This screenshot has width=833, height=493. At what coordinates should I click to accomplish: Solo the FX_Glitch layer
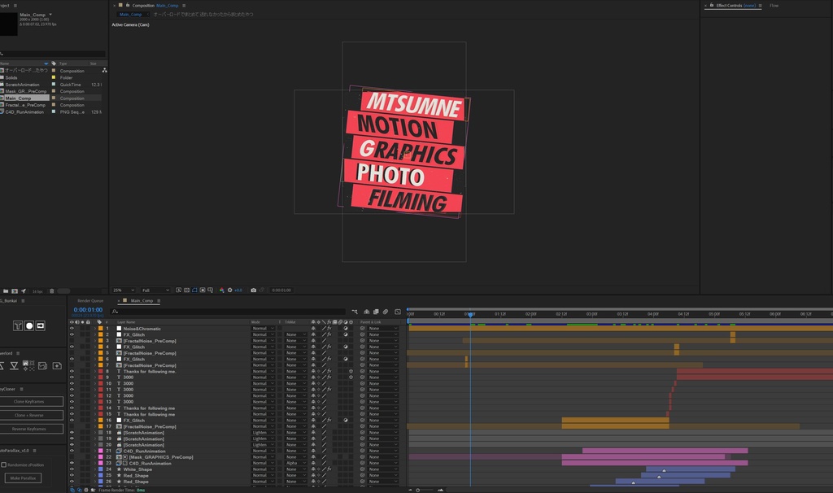click(82, 334)
